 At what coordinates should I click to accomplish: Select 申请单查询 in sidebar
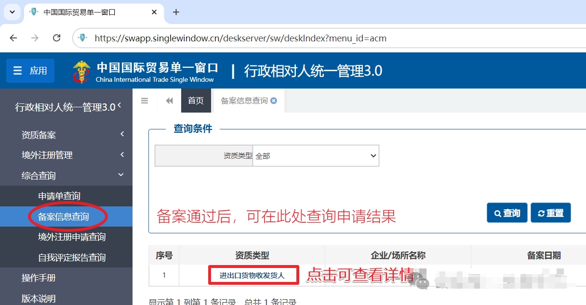[x=59, y=196]
